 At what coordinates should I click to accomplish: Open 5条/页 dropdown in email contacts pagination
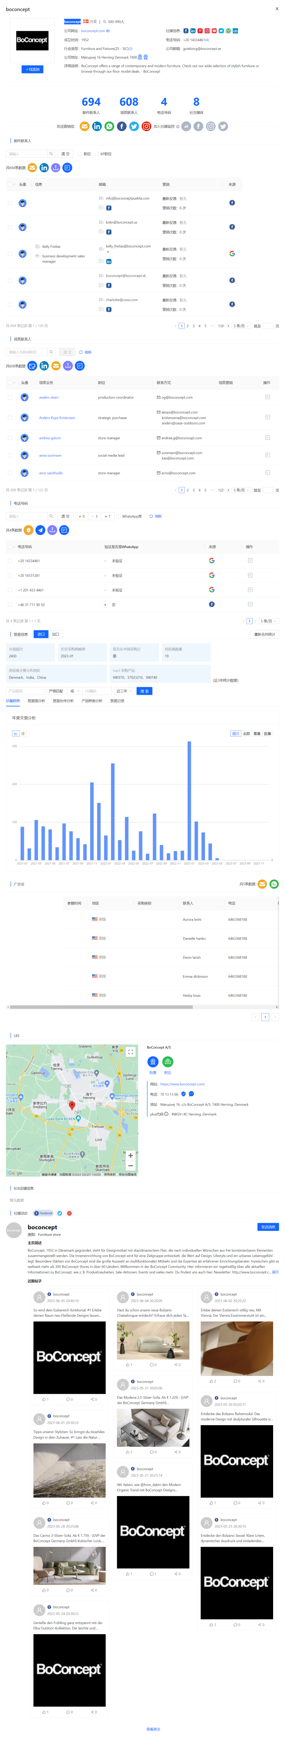[x=241, y=326]
